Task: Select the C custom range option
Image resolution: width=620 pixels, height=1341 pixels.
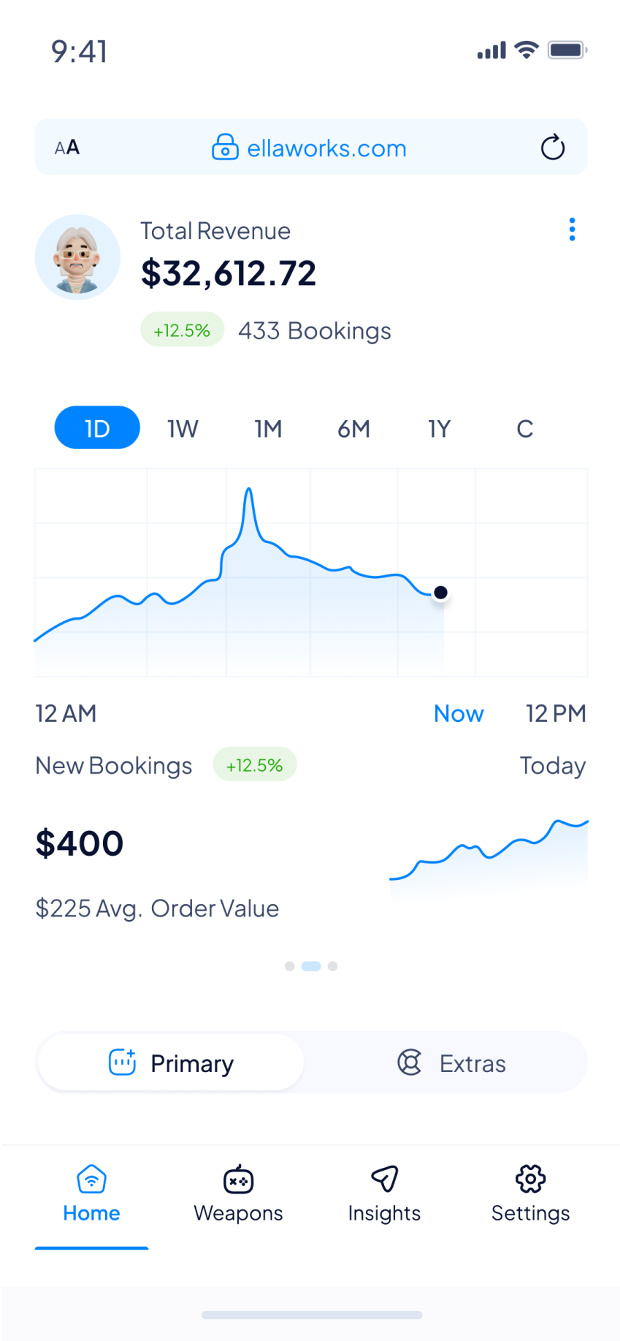Action: pos(524,428)
